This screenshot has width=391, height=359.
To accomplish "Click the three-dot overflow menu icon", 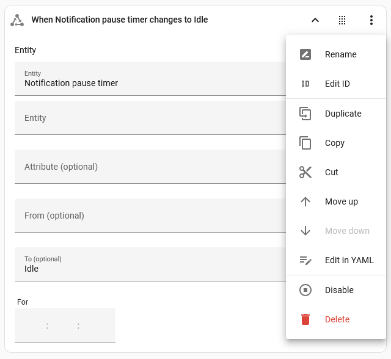I will [371, 20].
